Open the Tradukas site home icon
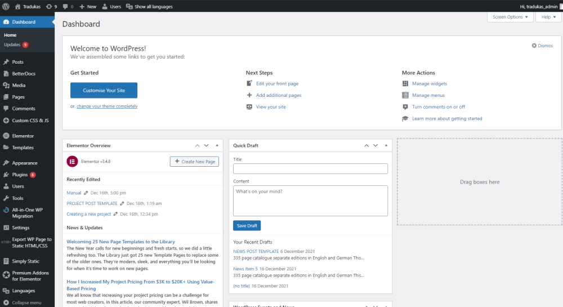The width and height of the screenshot is (563, 307). (17, 6)
